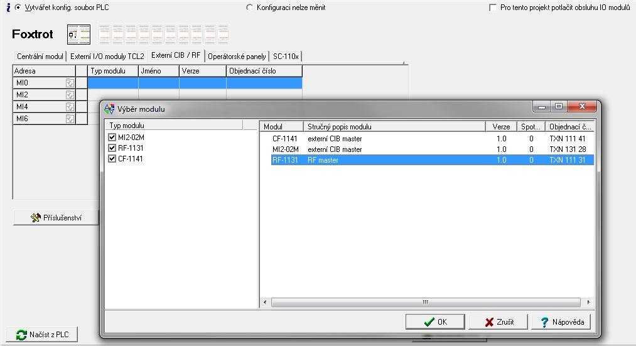Screen dimensions: 636x346
Task: Switch to the SC-110x tab
Action: pos(286,57)
